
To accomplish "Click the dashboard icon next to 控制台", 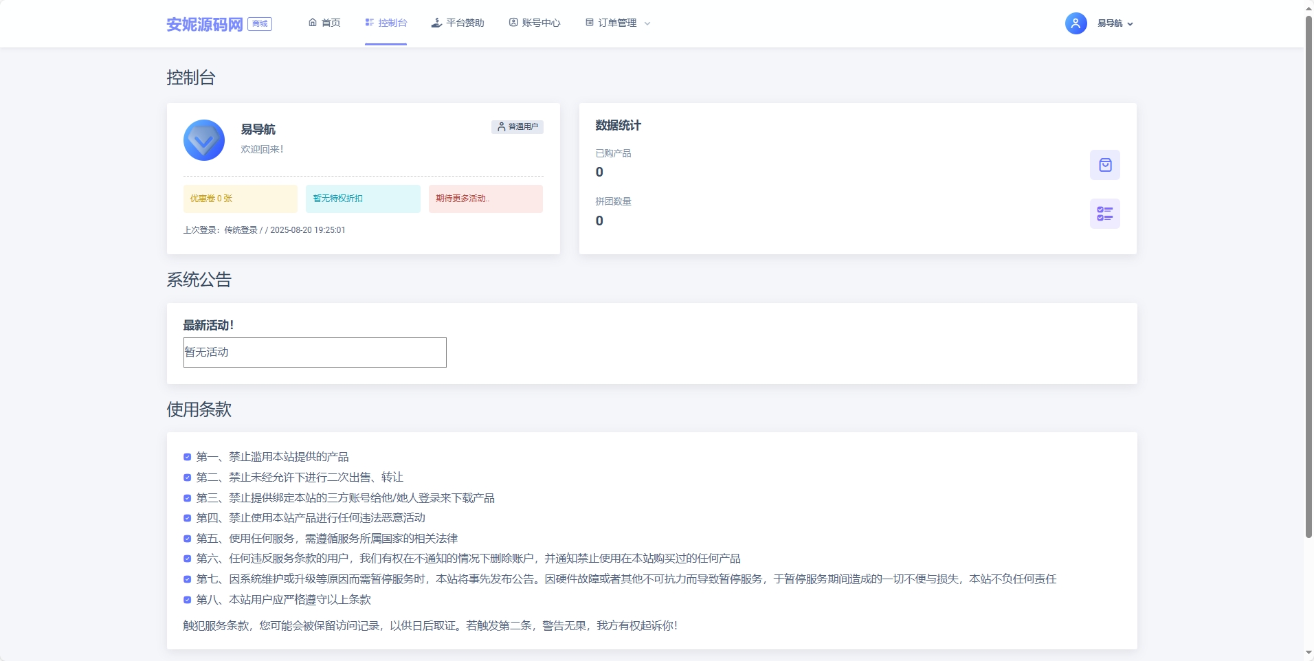I will tap(369, 22).
